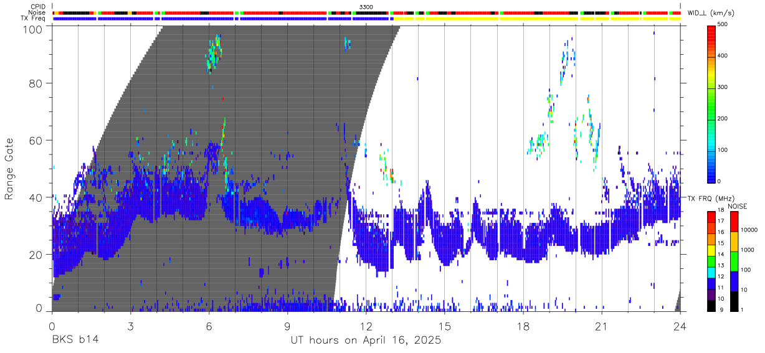The width and height of the screenshot is (765, 353).
Task: Click the '1000' tick on NOISE scale
Action: tap(748, 250)
